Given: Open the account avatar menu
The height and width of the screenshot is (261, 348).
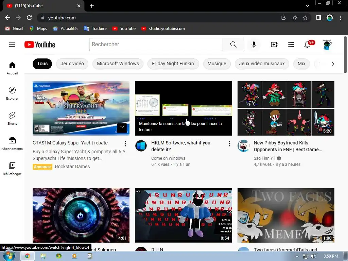Looking at the screenshot, I should pyautogui.click(x=327, y=45).
